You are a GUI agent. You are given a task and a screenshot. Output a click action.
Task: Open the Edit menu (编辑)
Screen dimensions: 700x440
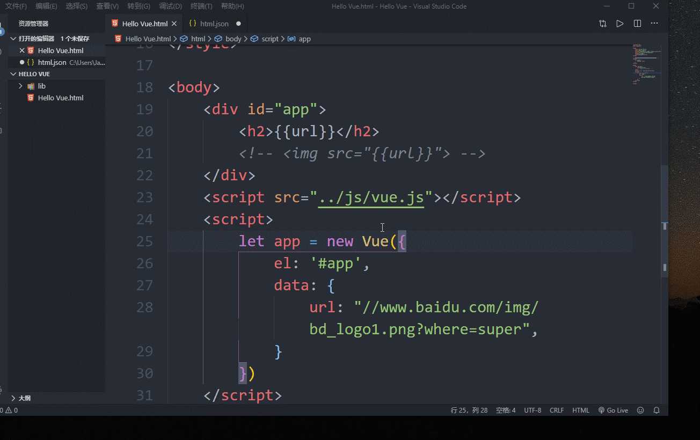pyautogui.click(x=46, y=6)
